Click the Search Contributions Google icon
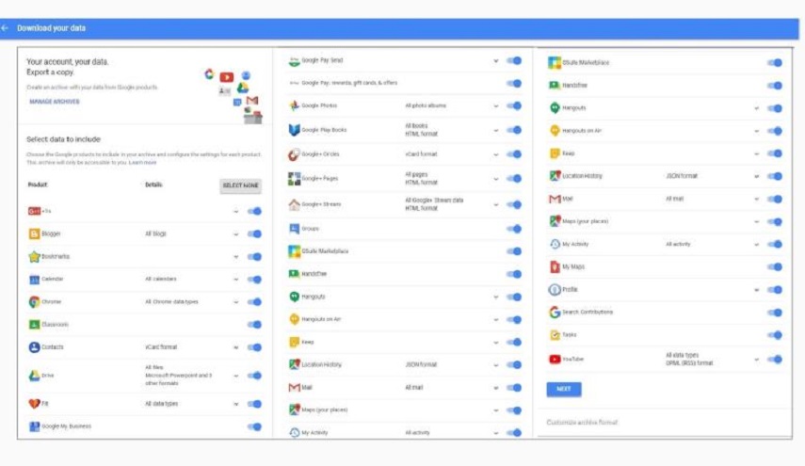This screenshot has width=805, height=466. coord(555,313)
